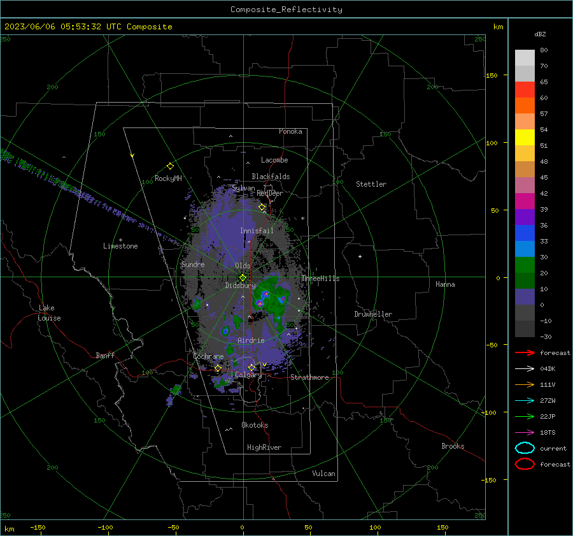Image resolution: width=573 pixels, height=536 pixels.
Task: Select the 80 dBZ light gray swatch
Action: (525, 58)
